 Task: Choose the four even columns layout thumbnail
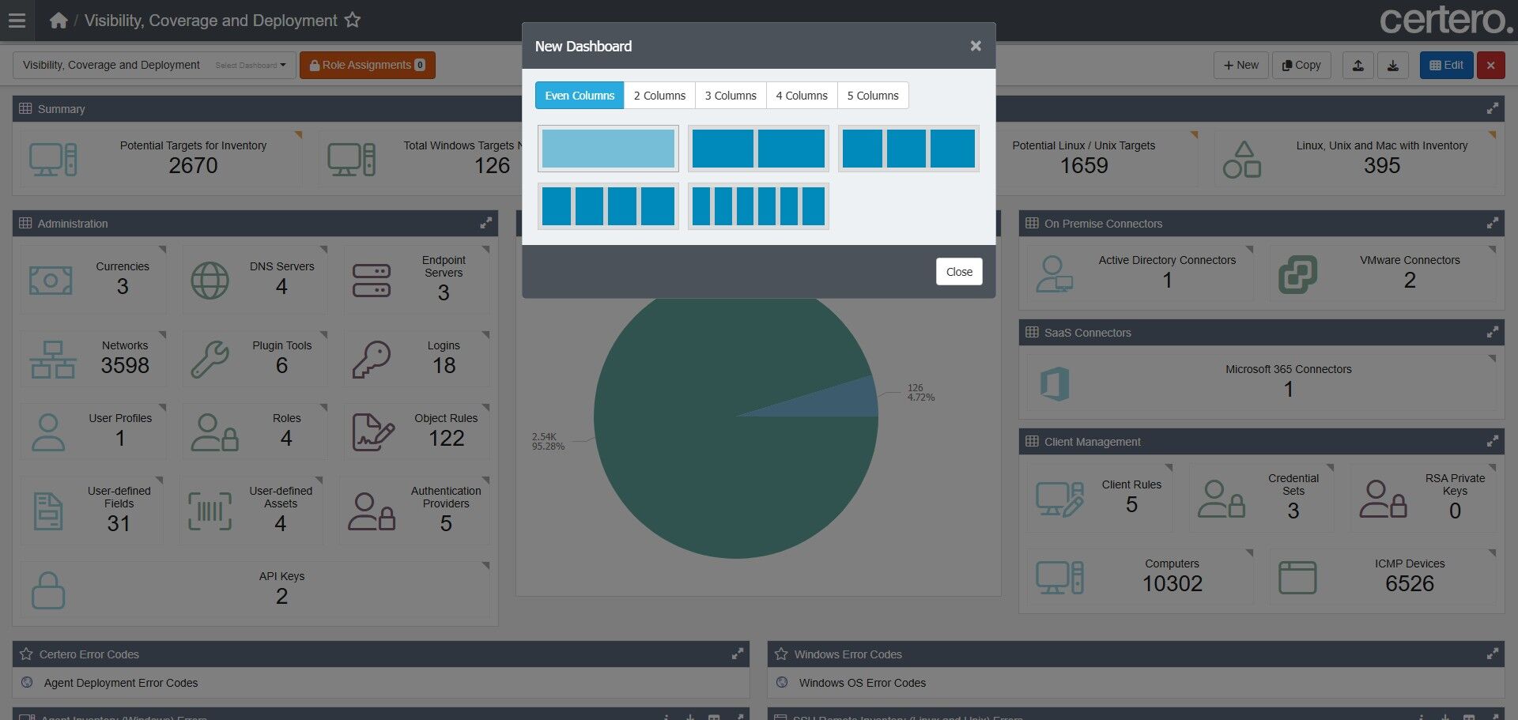[x=608, y=206]
